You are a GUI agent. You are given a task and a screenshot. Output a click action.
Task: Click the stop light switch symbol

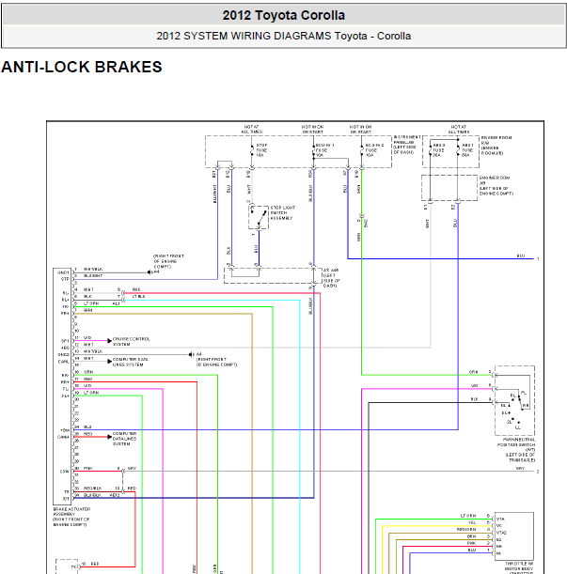coord(259,217)
